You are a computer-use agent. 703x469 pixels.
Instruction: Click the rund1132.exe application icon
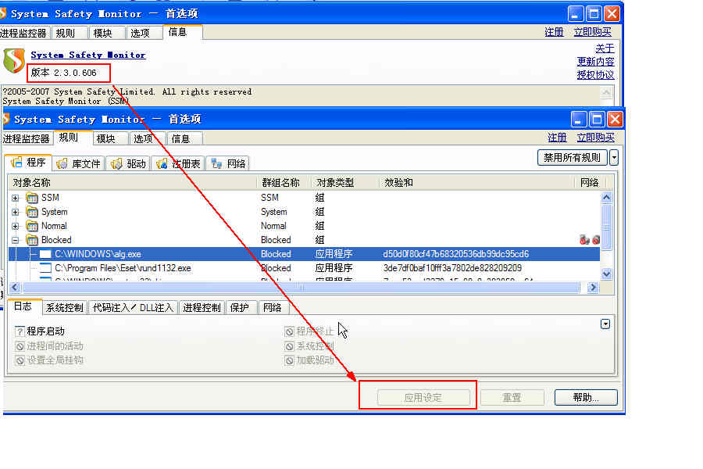pos(45,268)
